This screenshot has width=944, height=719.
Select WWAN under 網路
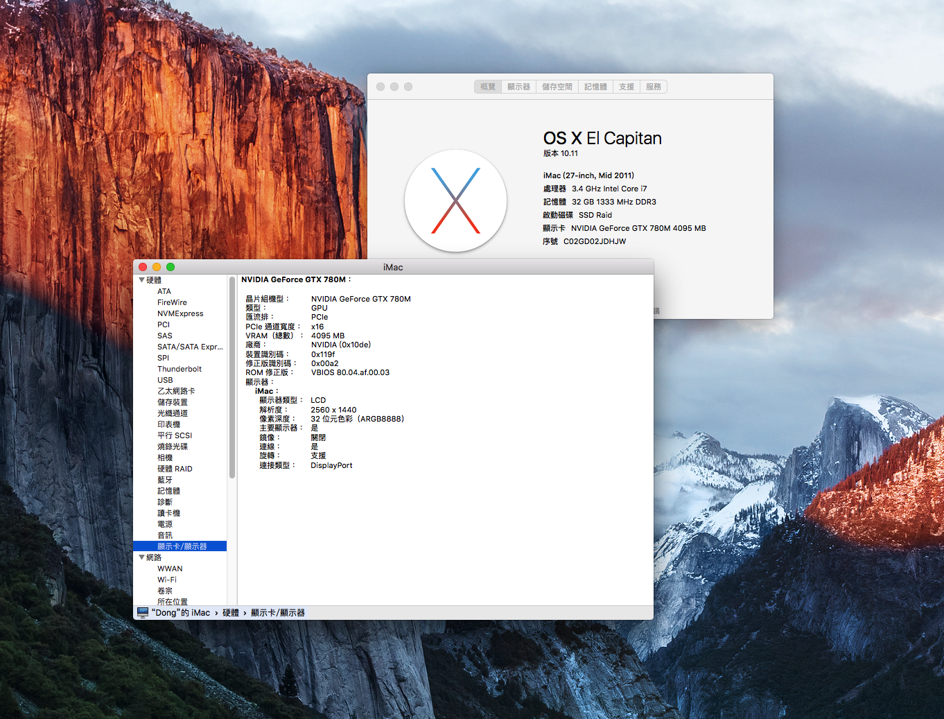[170, 569]
